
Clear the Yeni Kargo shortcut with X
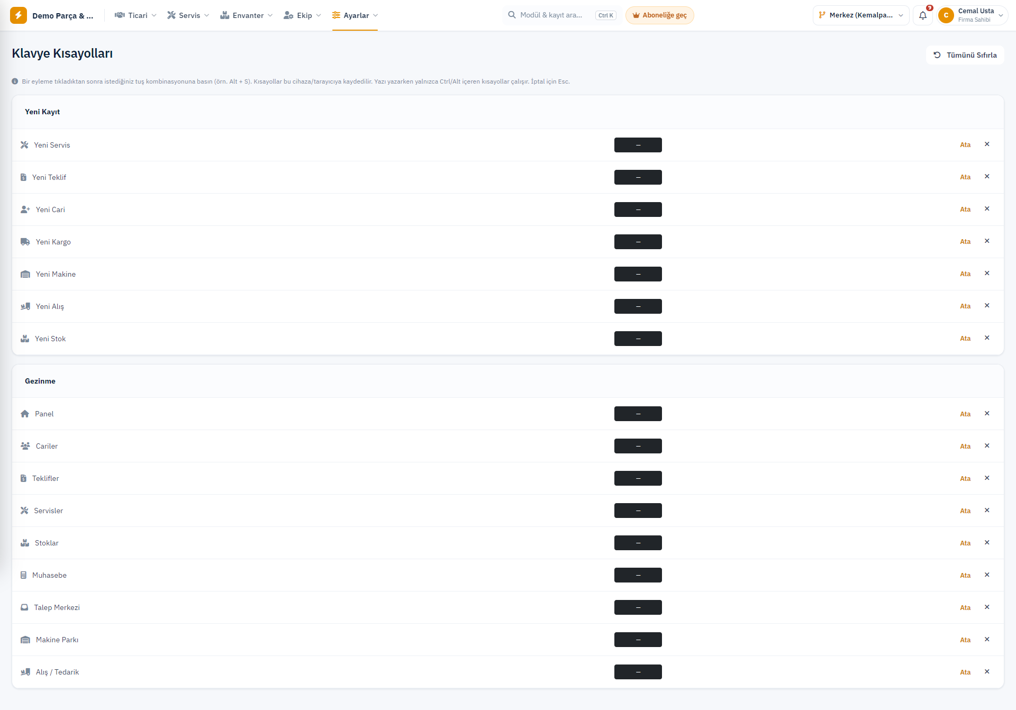pyautogui.click(x=987, y=241)
